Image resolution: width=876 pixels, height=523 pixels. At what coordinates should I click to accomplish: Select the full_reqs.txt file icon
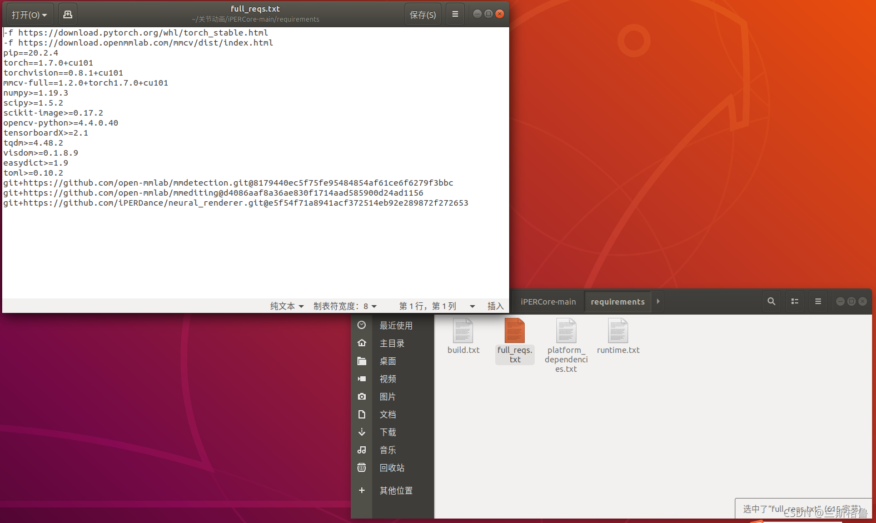[x=515, y=330]
